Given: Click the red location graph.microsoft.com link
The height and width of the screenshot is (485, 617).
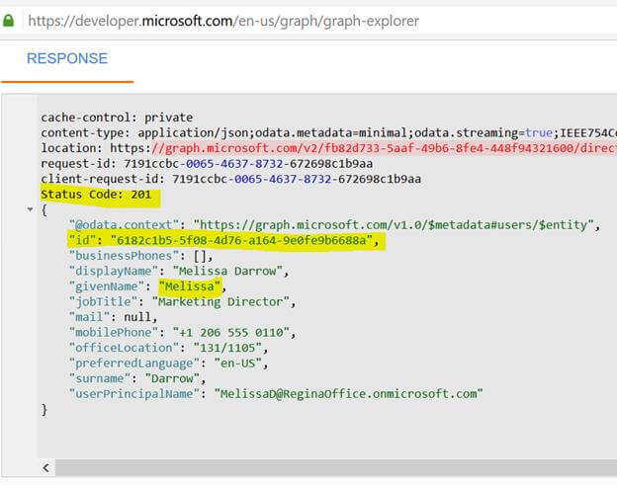Looking at the screenshot, I should pyautogui.click(x=384, y=148).
